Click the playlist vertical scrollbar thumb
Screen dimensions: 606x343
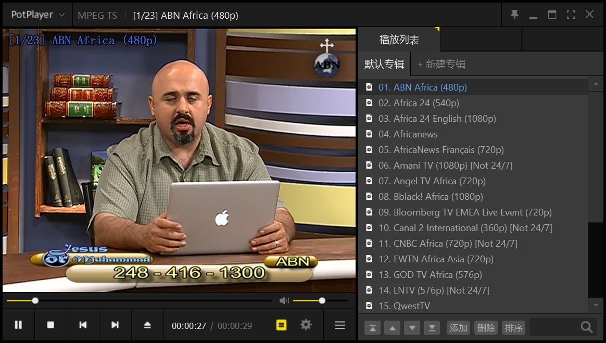pyautogui.click(x=596, y=157)
